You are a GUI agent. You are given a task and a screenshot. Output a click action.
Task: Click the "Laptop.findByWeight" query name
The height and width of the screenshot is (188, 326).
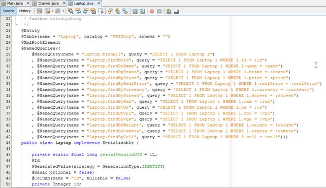click(114, 125)
